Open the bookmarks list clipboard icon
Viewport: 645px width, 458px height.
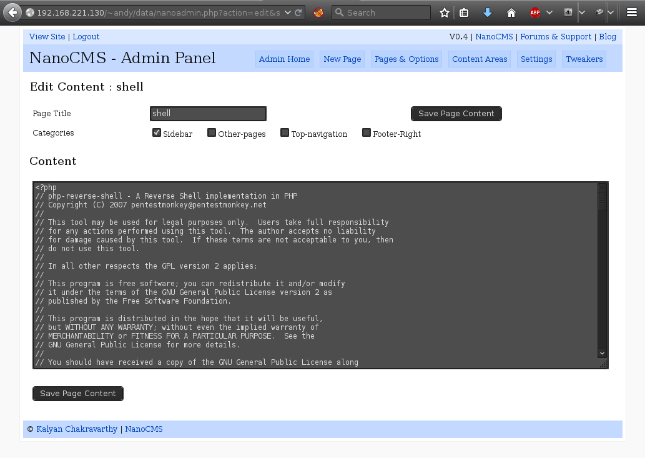464,12
